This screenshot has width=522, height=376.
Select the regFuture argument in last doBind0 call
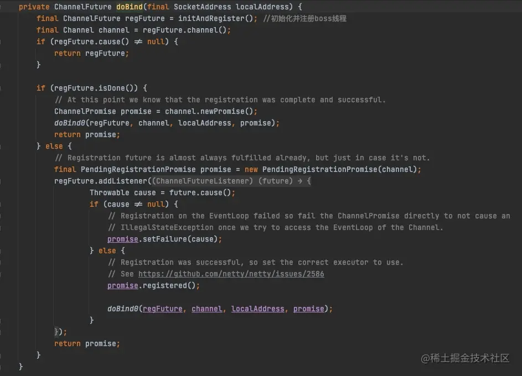coord(162,309)
